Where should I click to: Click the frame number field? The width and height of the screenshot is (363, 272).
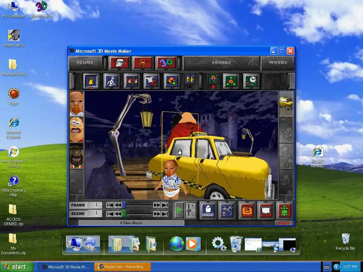[95, 205]
